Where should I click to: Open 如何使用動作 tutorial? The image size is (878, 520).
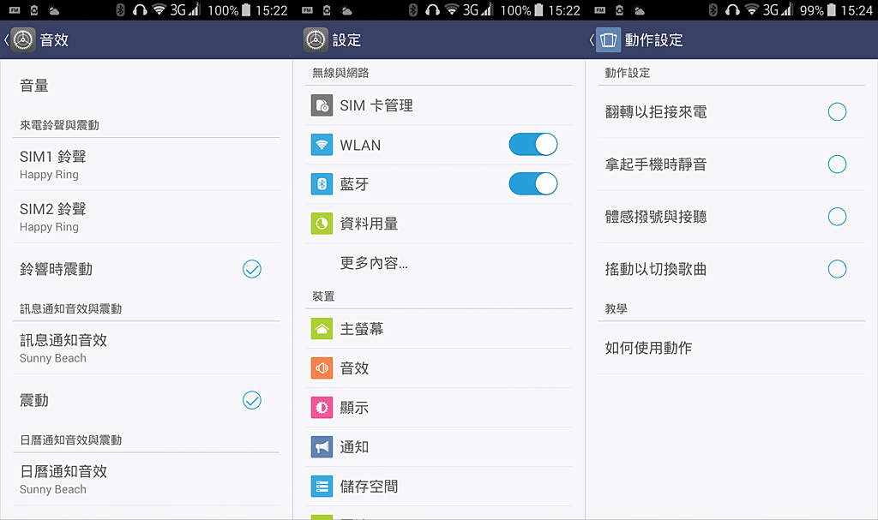tap(731, 348)
